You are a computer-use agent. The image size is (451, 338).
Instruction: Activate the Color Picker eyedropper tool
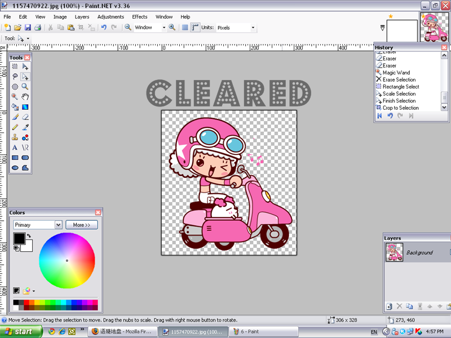tap(25, 127)
